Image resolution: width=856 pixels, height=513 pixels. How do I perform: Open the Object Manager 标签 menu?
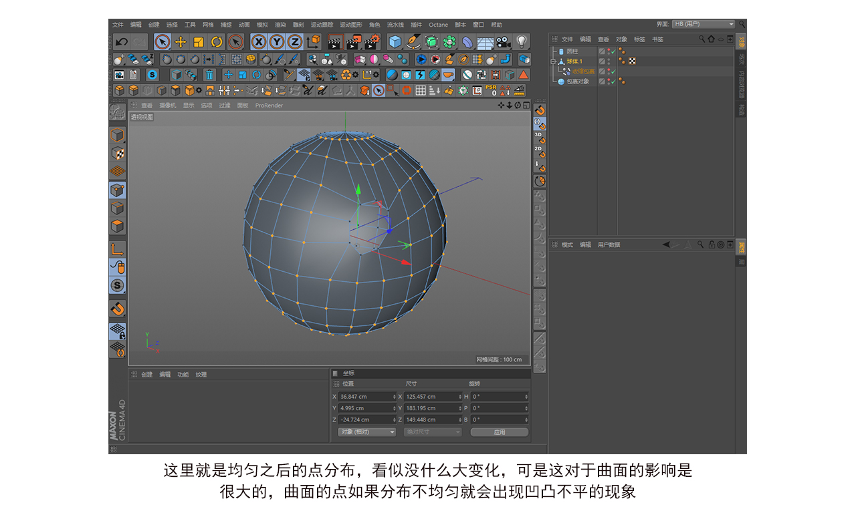click(640, 39)
